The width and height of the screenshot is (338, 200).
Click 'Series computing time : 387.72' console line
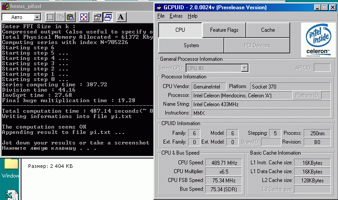point(55,85)
